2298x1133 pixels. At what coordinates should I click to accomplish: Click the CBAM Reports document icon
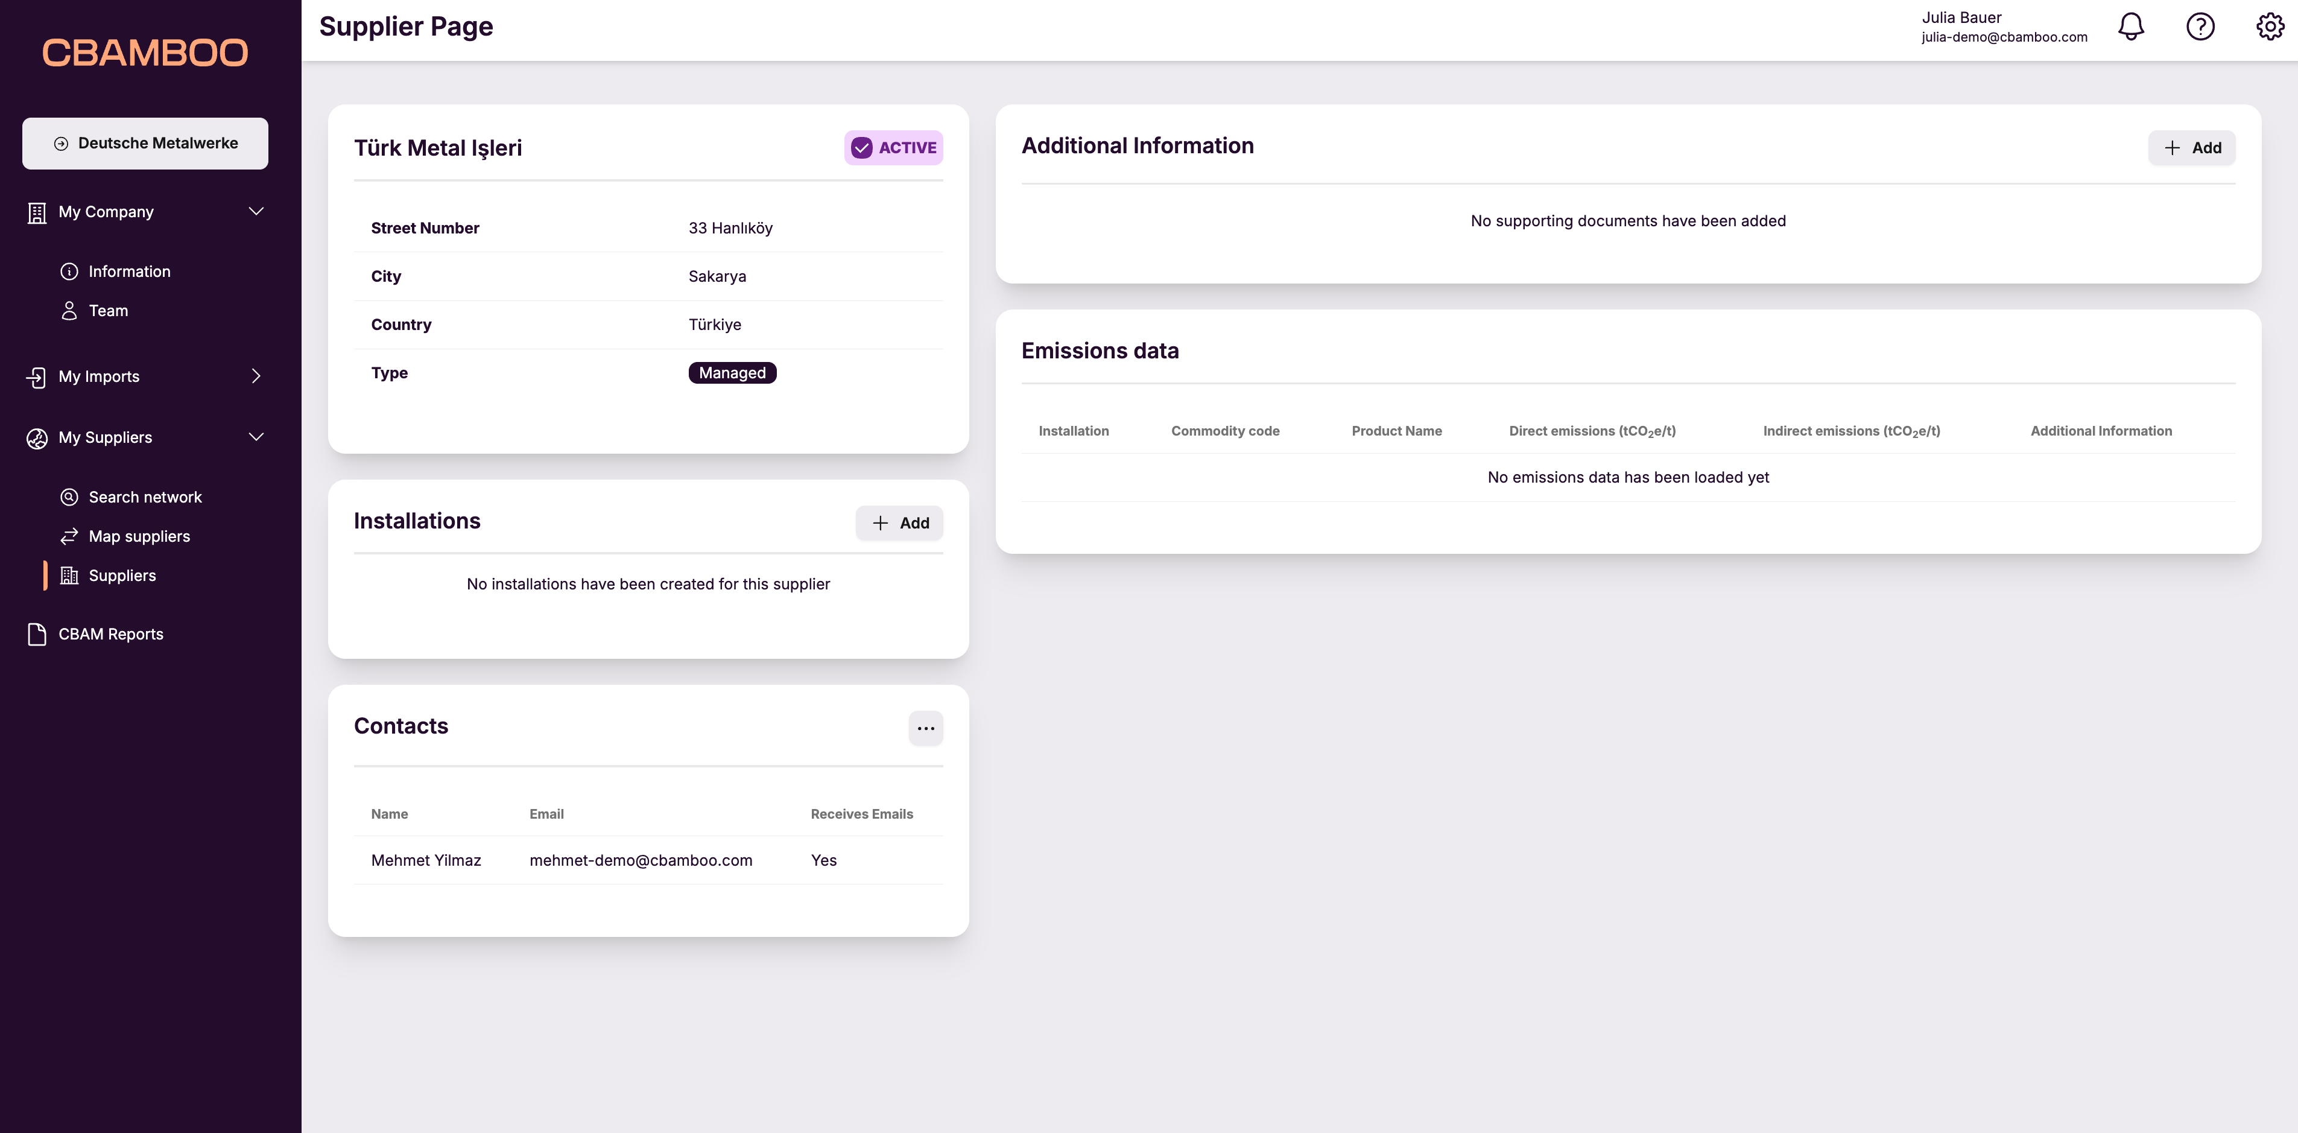click(37, 634)
